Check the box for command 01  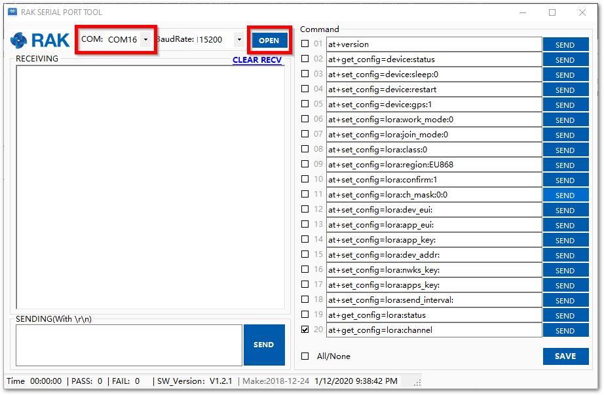tap(305, 44)
